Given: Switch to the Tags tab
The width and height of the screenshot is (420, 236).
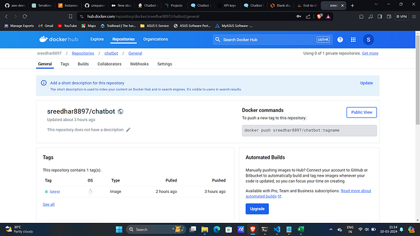Looking at the screenshot, I should pyautogui.click(x=65, y=64).
